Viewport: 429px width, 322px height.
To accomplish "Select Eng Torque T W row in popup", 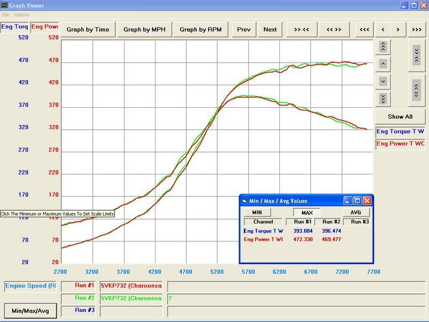I will point(263,231).
